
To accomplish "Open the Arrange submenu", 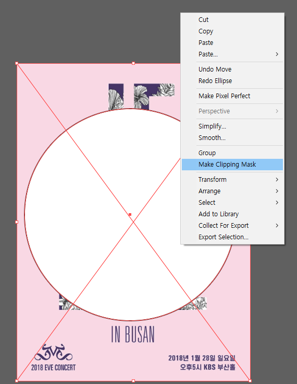I will coord(232,191).
